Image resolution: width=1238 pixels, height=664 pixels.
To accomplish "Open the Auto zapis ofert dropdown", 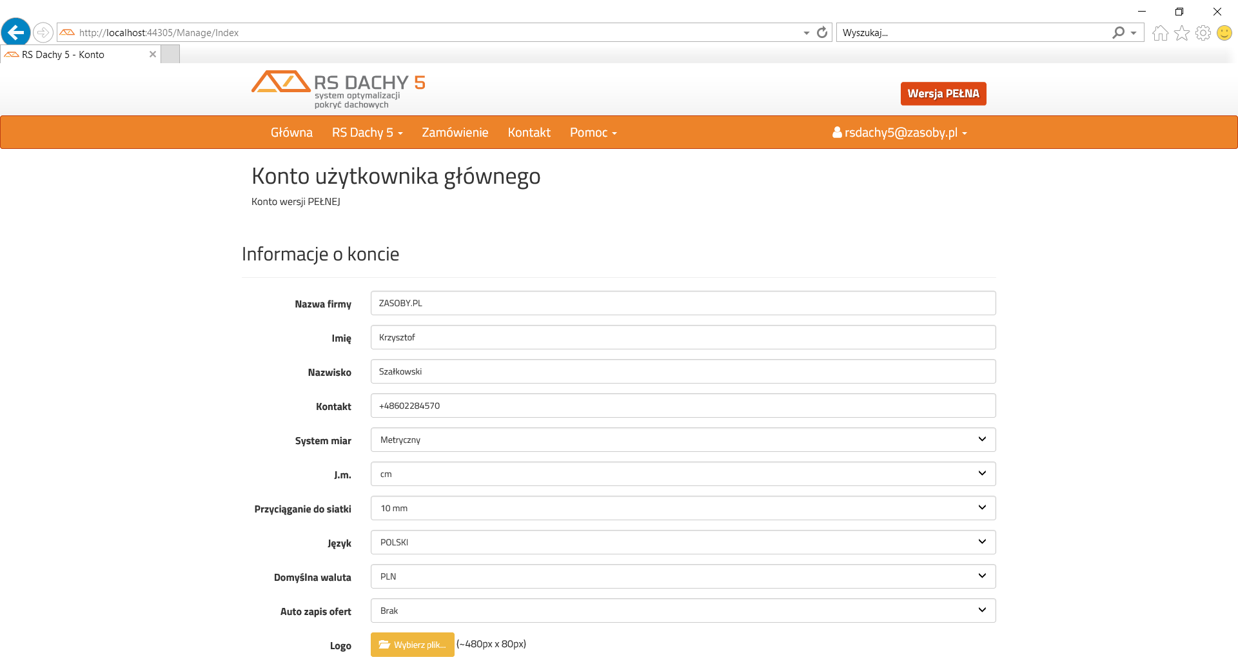I will tap(683, 610).
